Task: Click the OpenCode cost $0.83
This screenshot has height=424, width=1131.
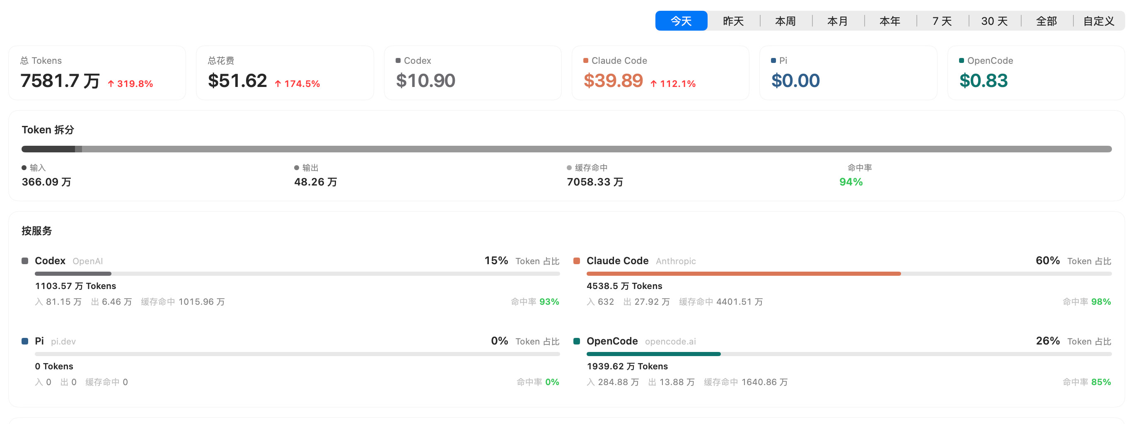Action: [x=984, y=81]
